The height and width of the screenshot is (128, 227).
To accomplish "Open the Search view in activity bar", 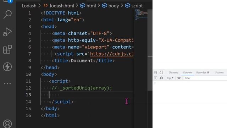I will [x=7, y=15].
